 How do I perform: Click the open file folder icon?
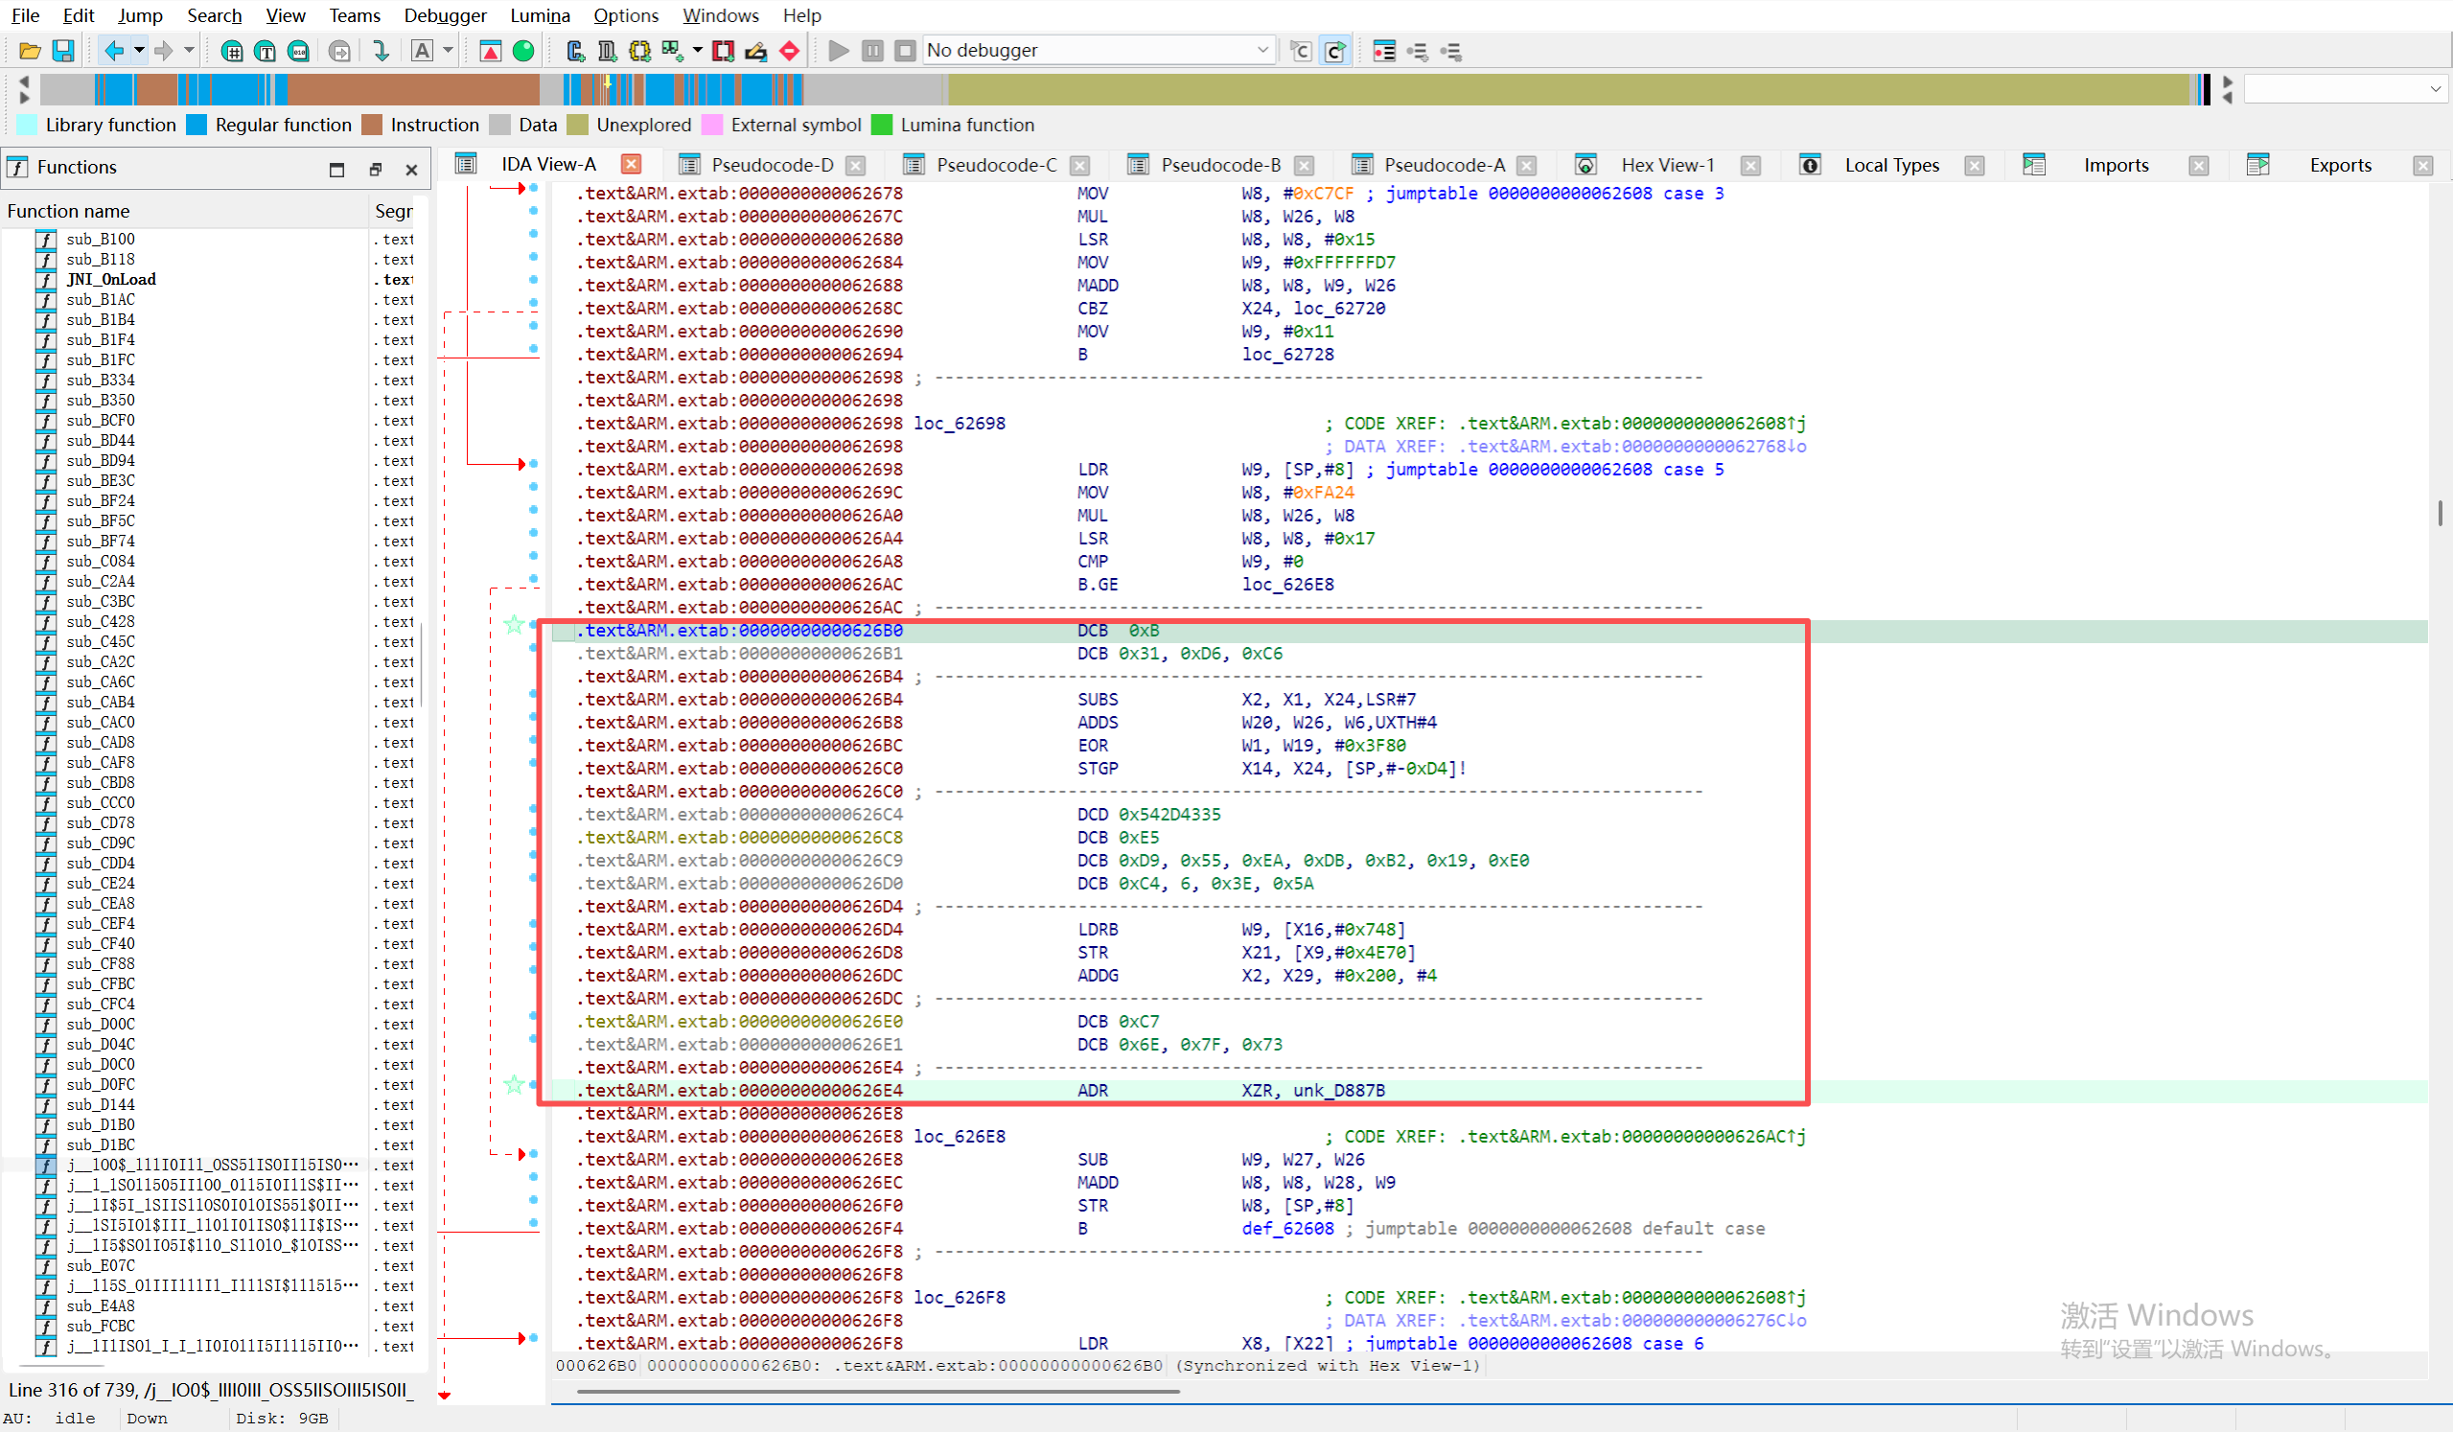coord(29,51)
